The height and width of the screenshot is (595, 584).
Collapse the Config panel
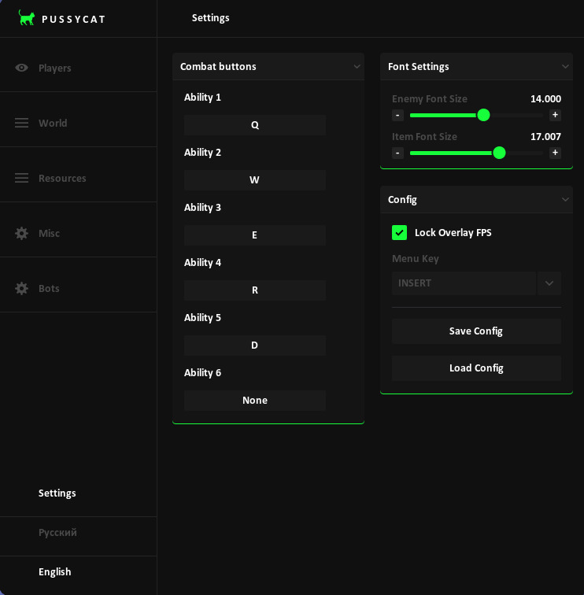point(565,199)
